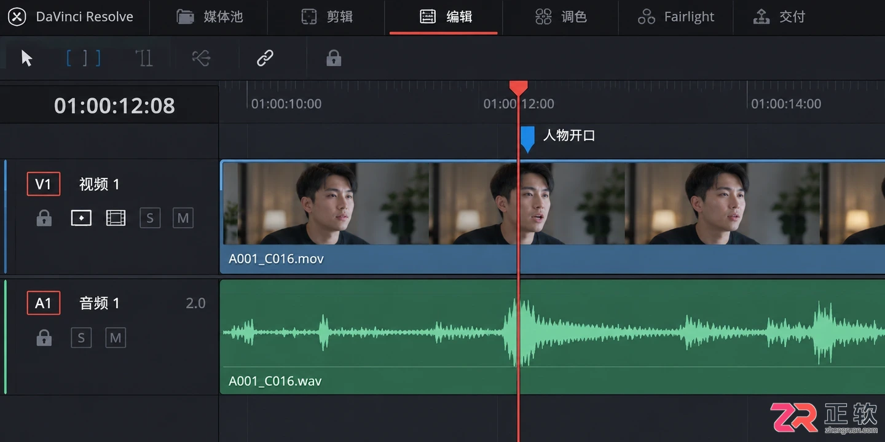Click the 人物开口 marker label
Screen dimensions: 885x442
(569, 136)
